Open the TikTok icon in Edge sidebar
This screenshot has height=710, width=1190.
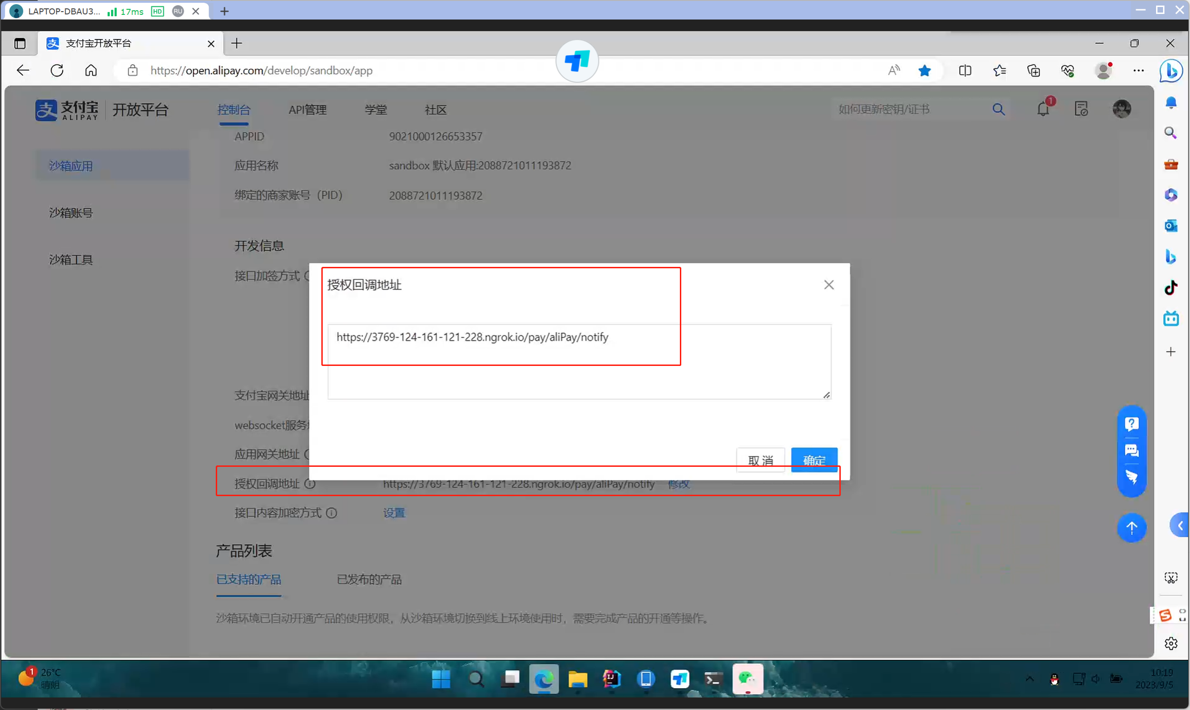pos(1170,287)
